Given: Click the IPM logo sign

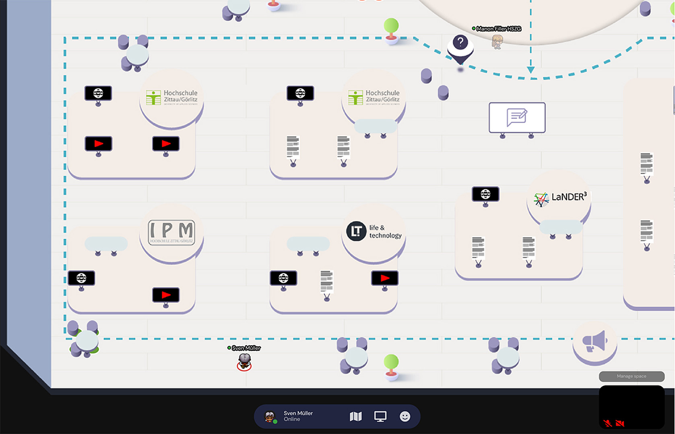Looking at the screenshot, I should (171, 232).
